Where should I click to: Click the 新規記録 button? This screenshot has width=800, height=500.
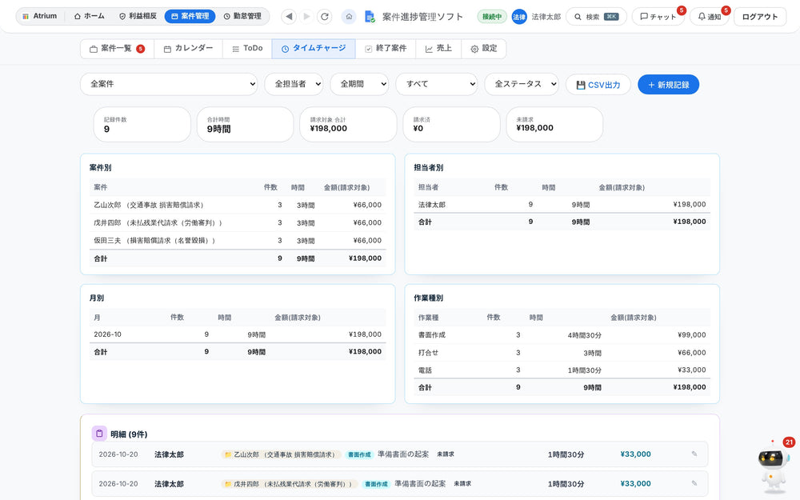click(668, 85)
